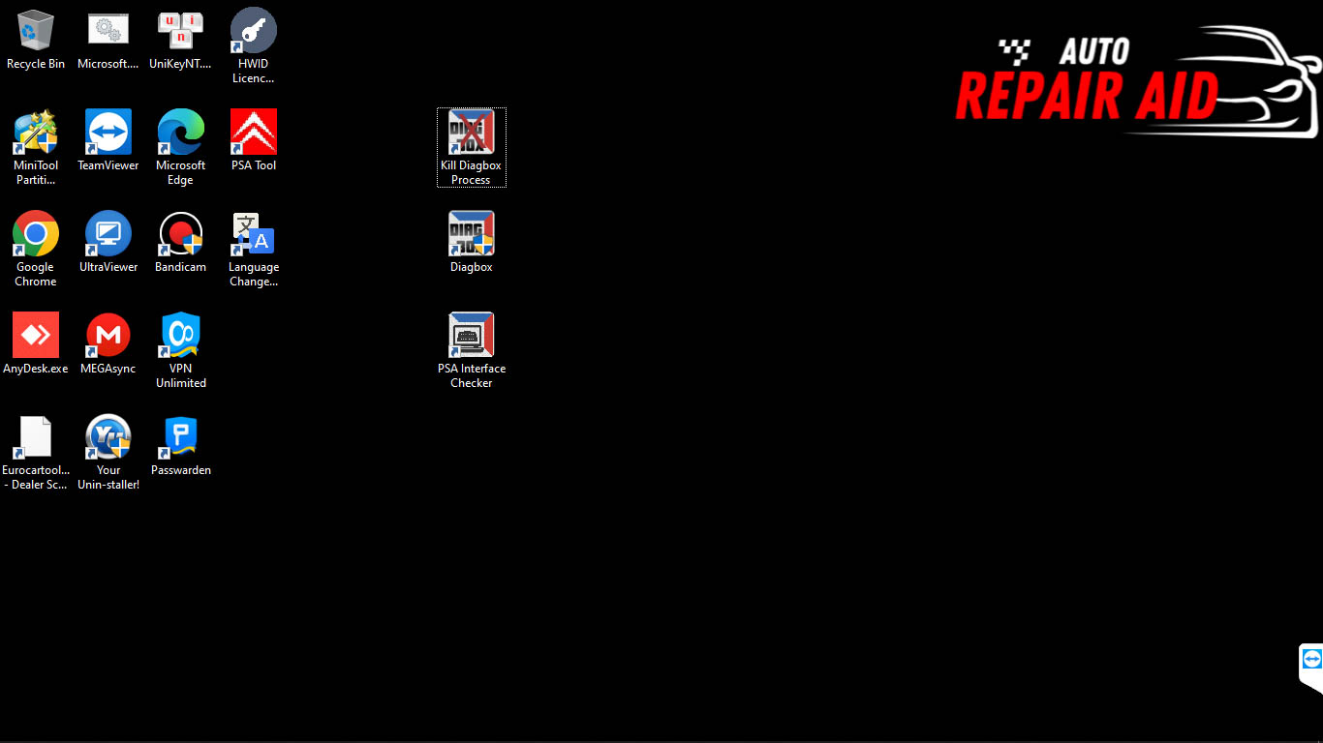Select the PSA Interface Checker icon
This screenshot has height=743, width=1323.
click(x=472, y=335)
